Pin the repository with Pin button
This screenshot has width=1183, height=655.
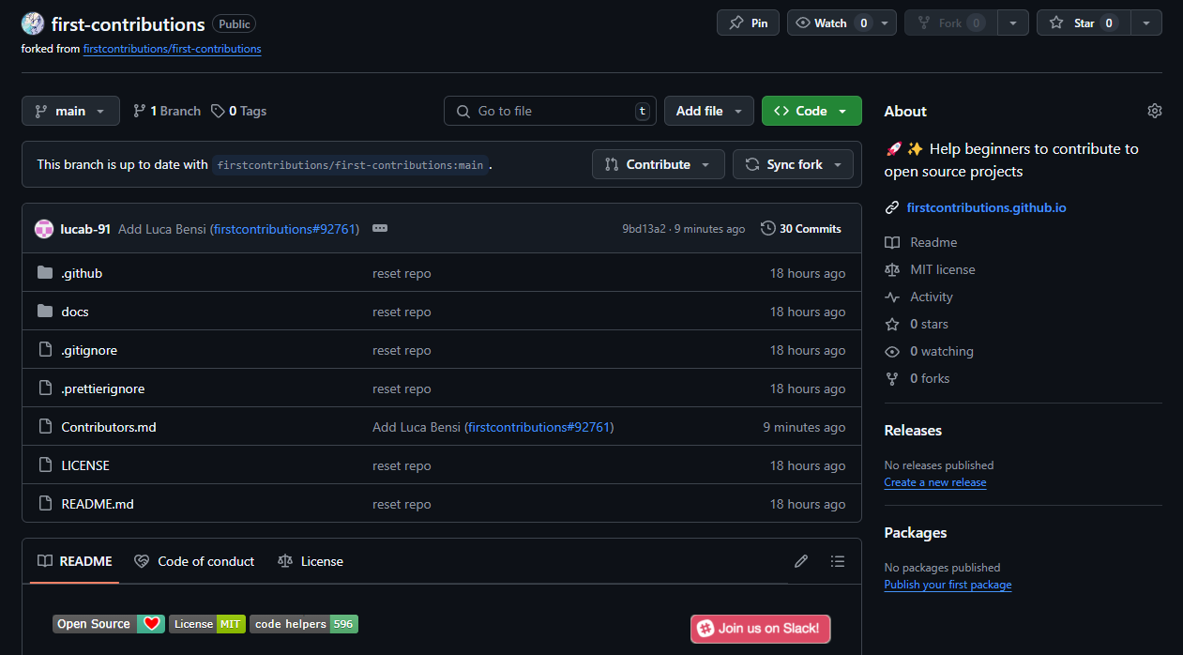click(748, 23)
